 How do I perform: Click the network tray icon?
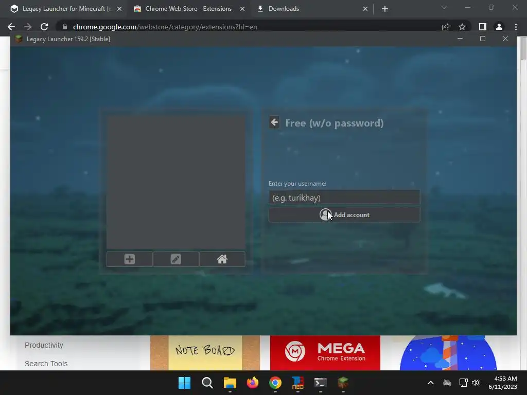tap(464, 383)
